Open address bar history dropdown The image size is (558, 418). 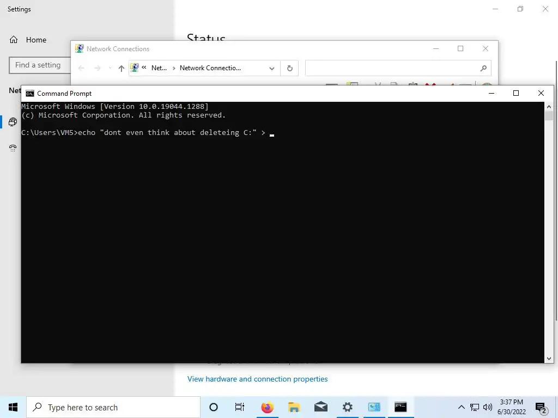click(x=272, y=68)
